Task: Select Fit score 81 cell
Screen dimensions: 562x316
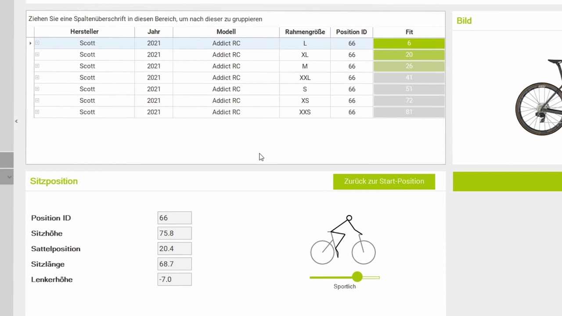Action: [409, 112]
